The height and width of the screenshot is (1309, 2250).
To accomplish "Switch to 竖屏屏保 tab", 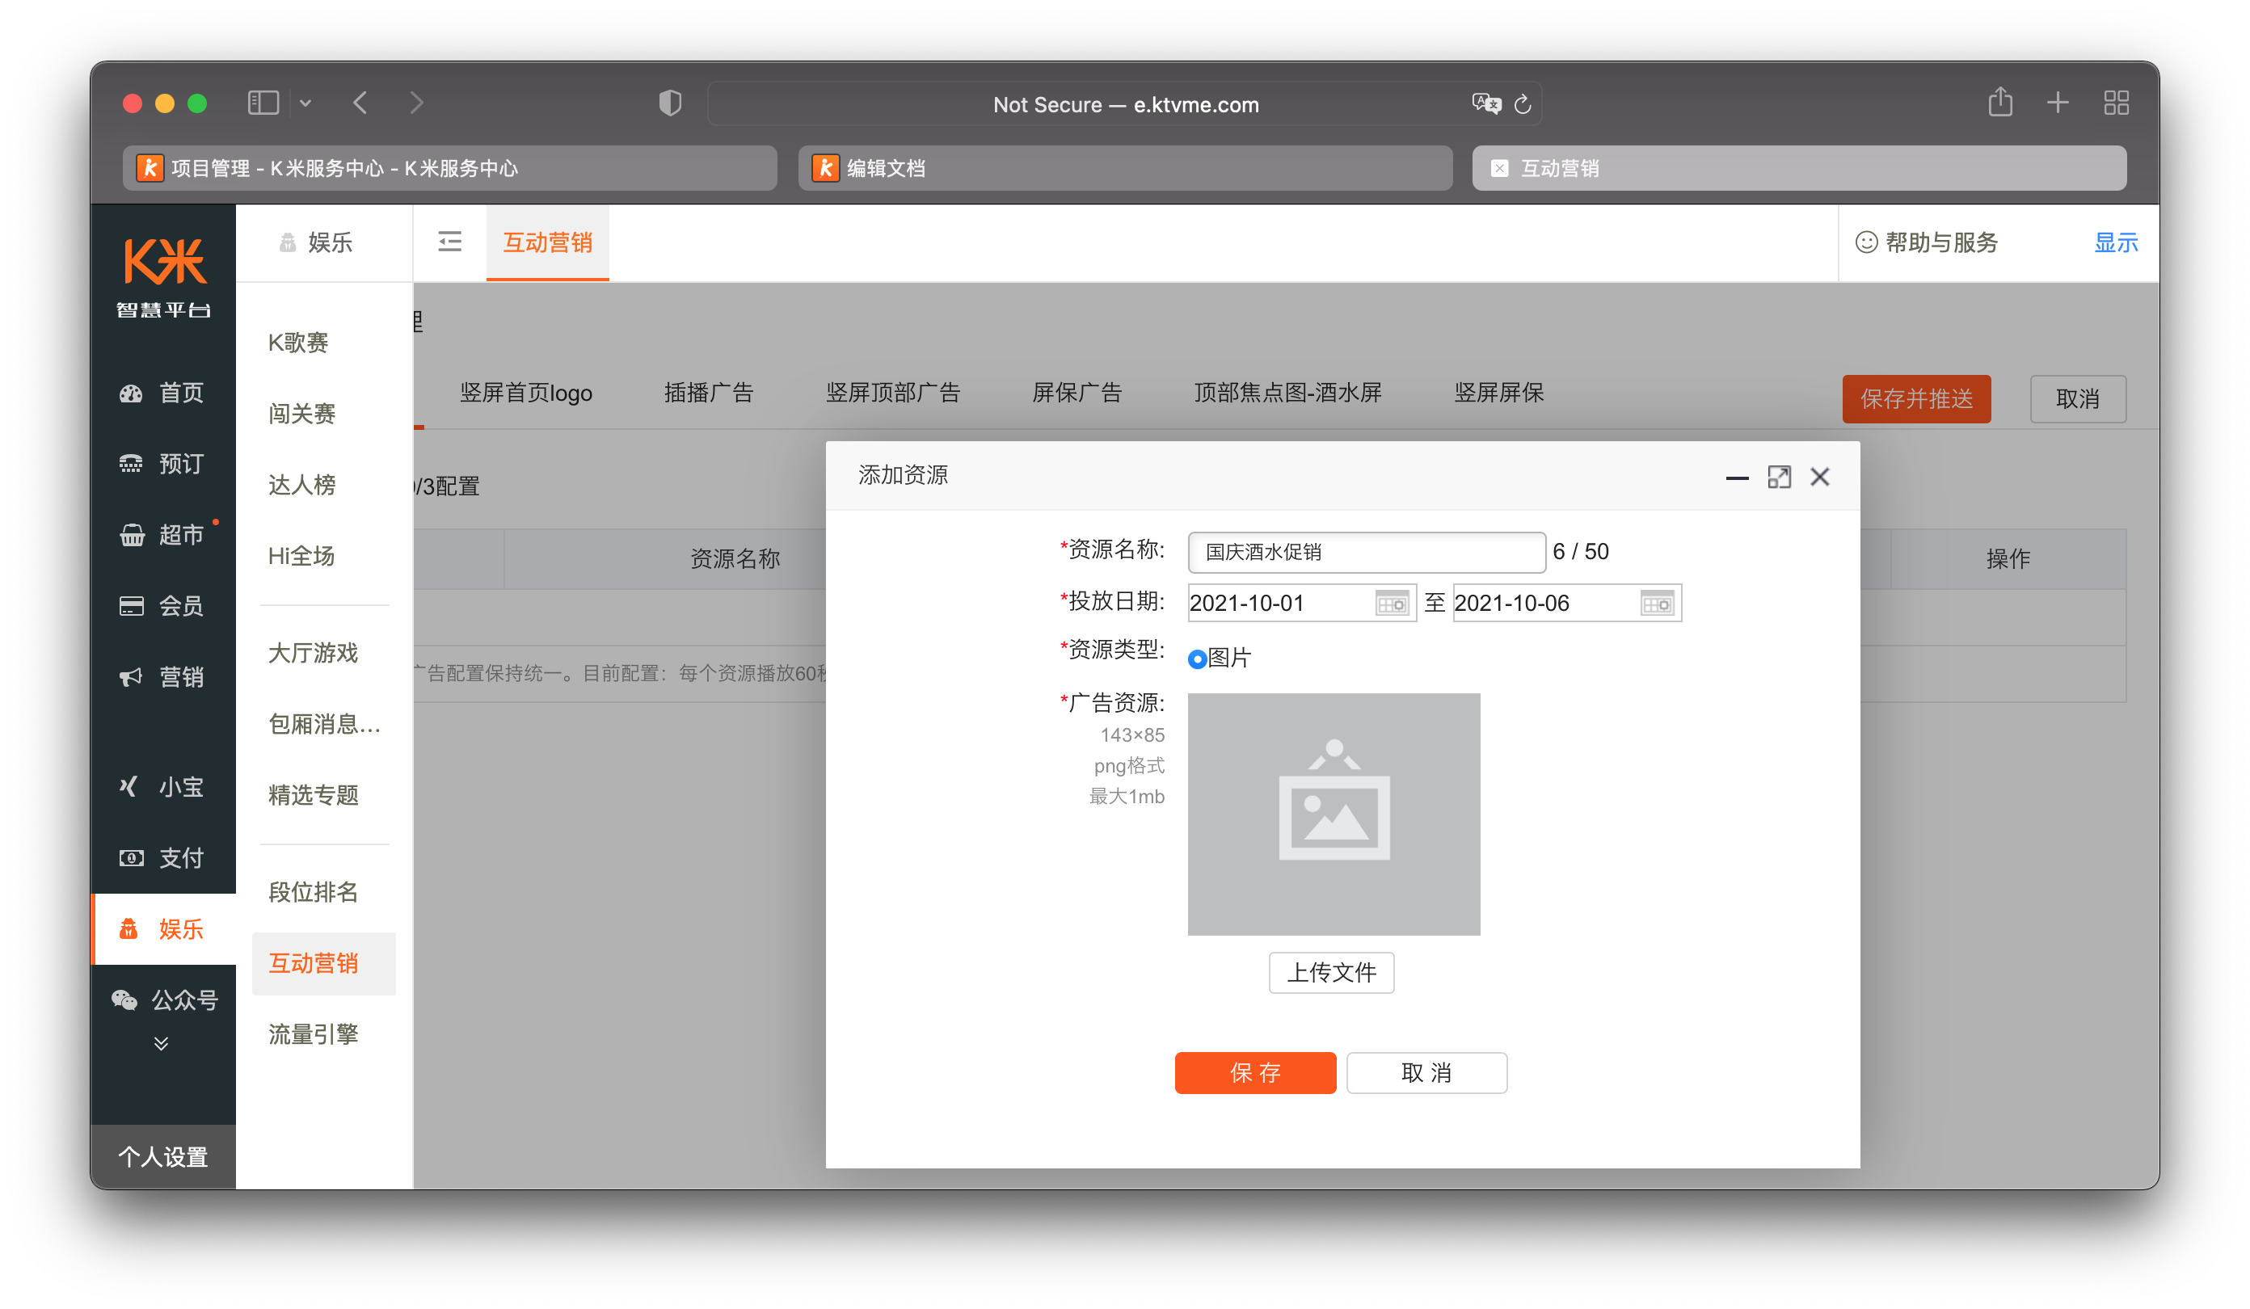I will [x=1499, y=393].
